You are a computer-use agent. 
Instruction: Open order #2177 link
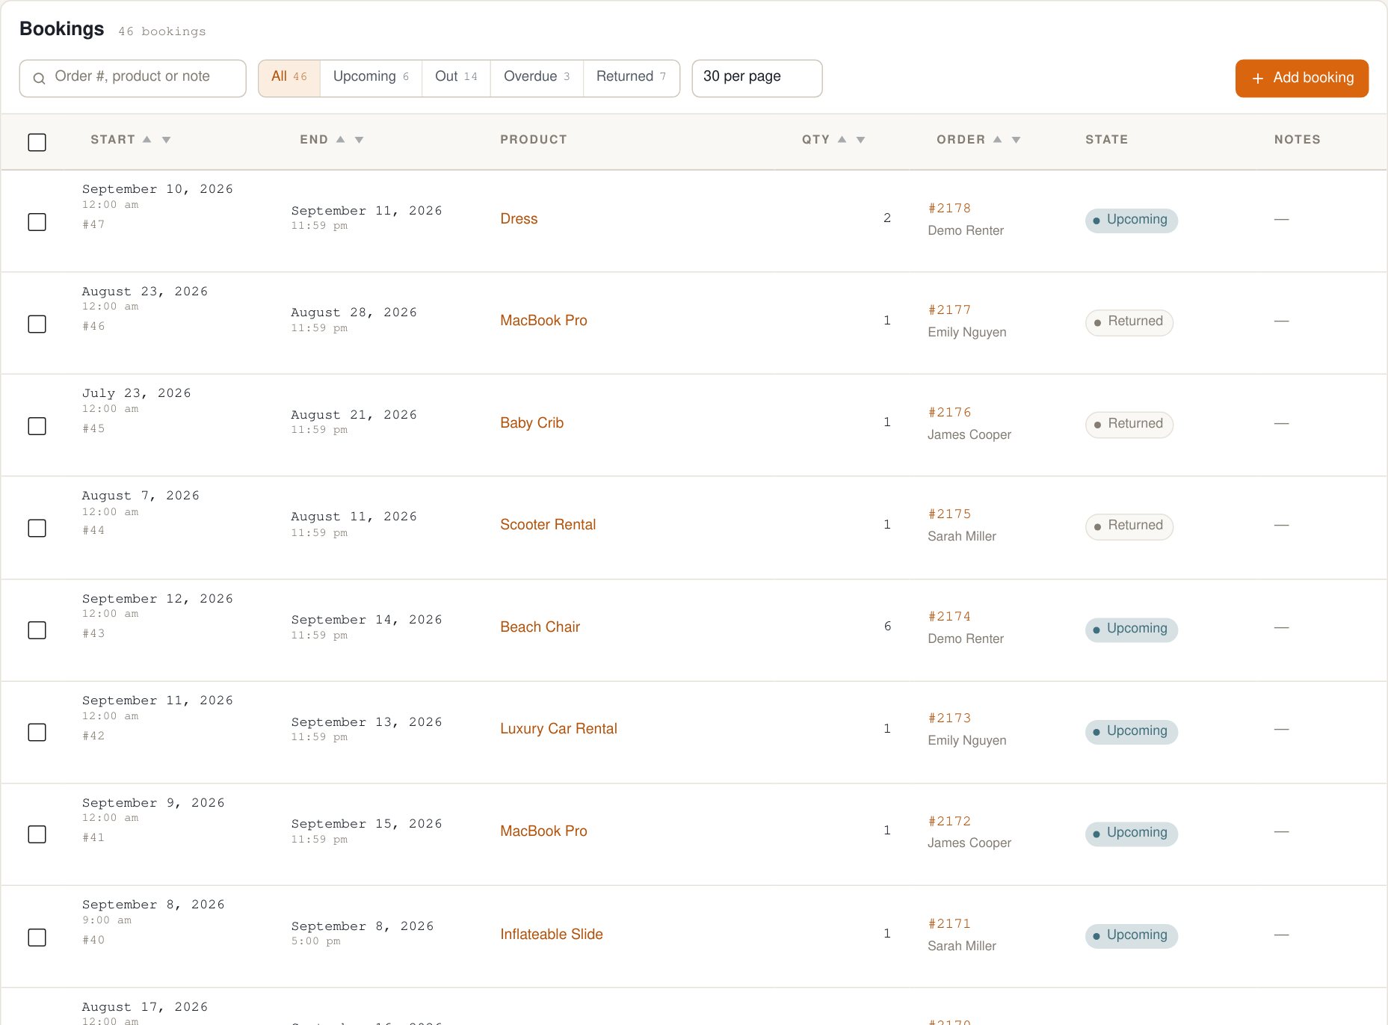click(949, 310)
